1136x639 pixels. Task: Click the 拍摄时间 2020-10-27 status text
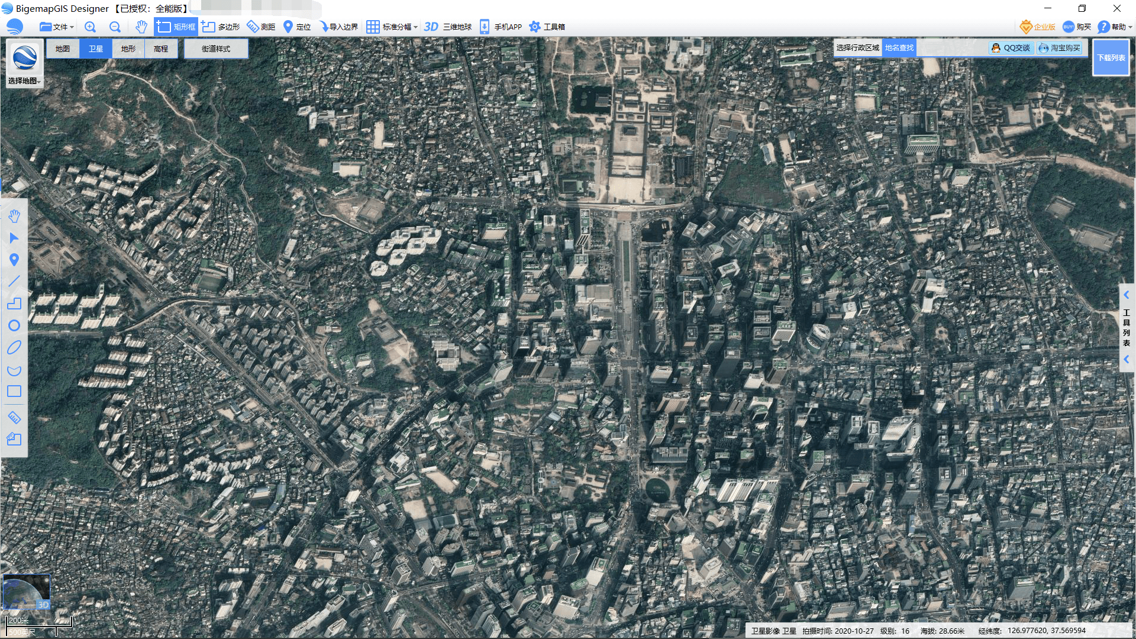[838, 631]
